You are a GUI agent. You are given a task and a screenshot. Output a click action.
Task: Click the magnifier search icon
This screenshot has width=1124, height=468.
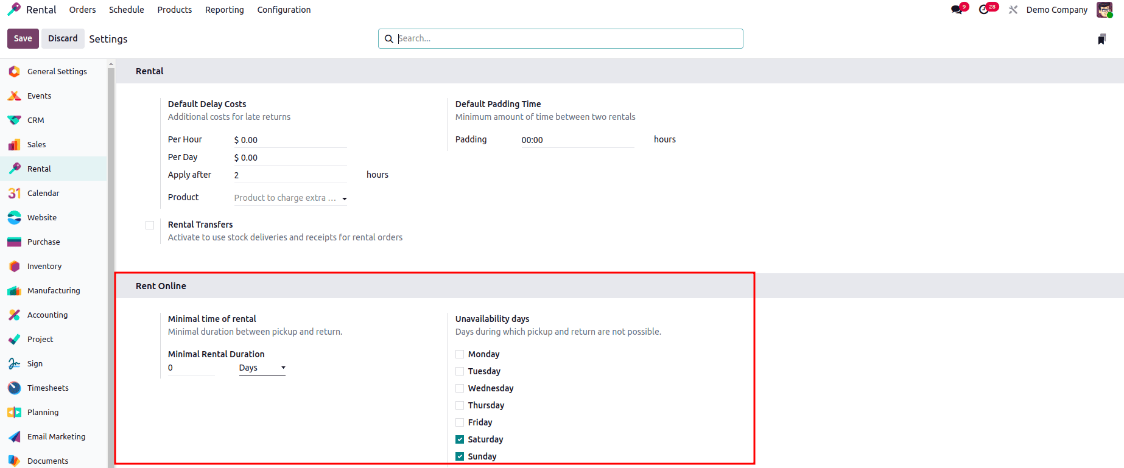pyautogui.click(x=389, y=39)
